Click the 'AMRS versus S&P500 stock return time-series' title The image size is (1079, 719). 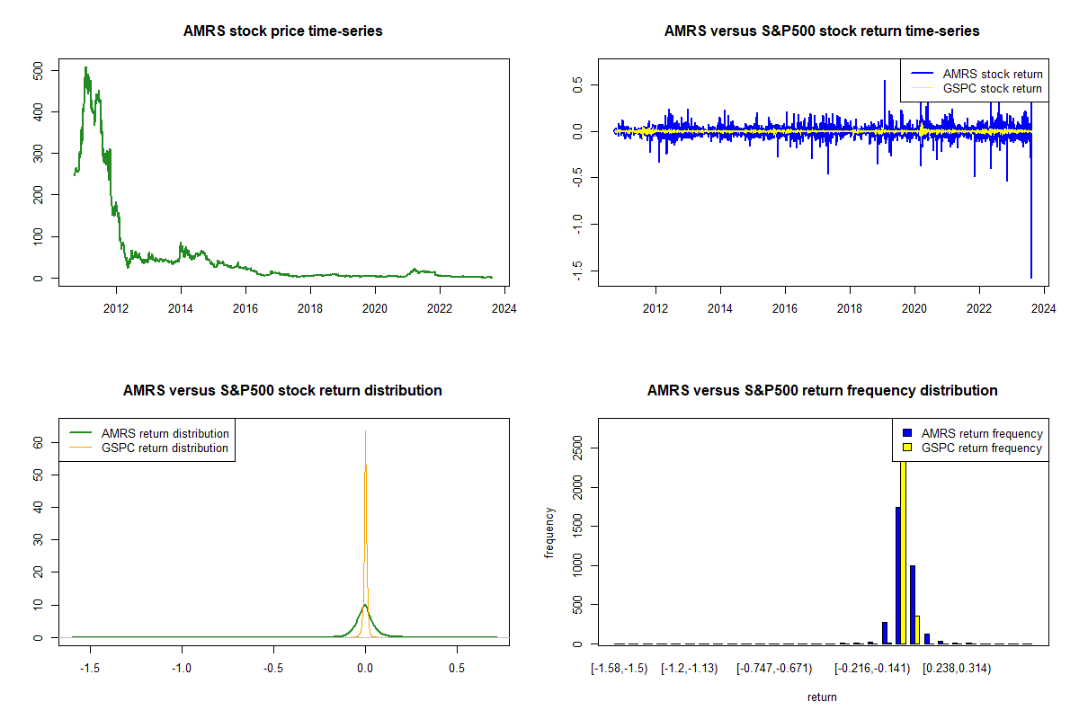tap(821, 31)
